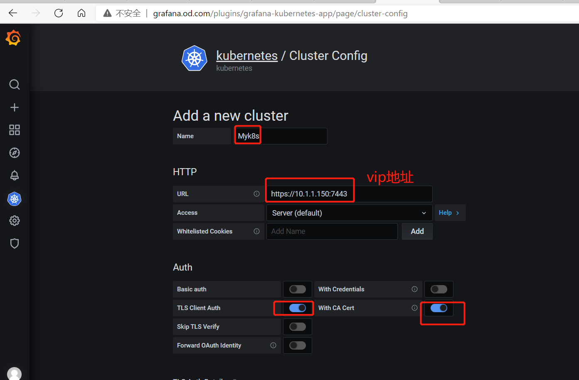Click the 'Add a new cluster' heading
Screen dimensions: 579x380
(x=231, y=116)
